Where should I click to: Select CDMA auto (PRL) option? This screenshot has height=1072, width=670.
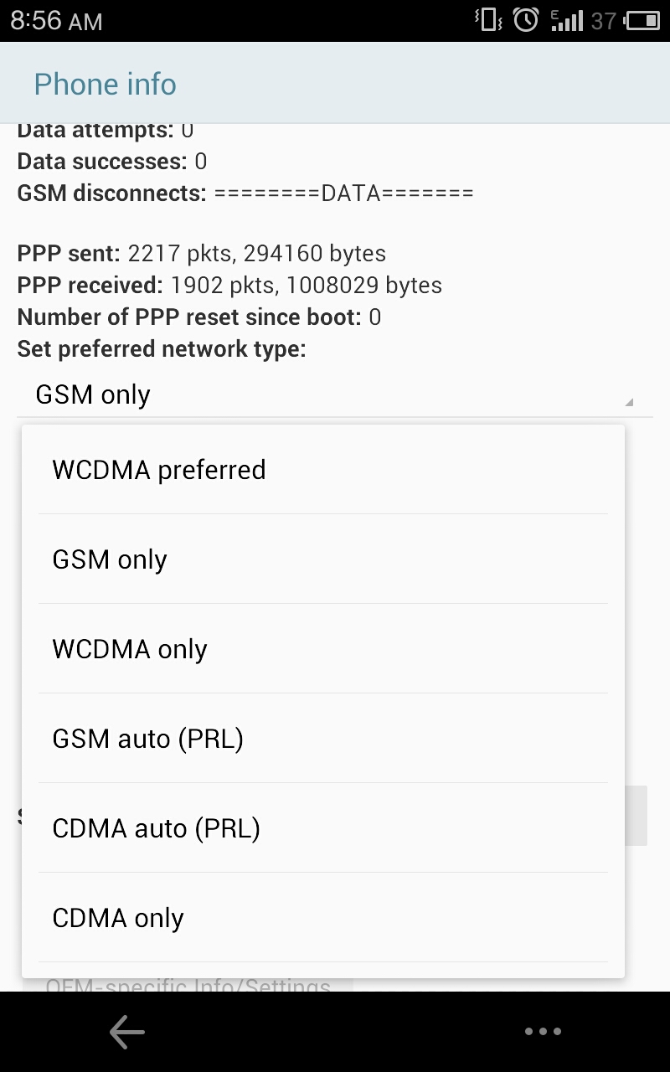[x=322, y=828]
